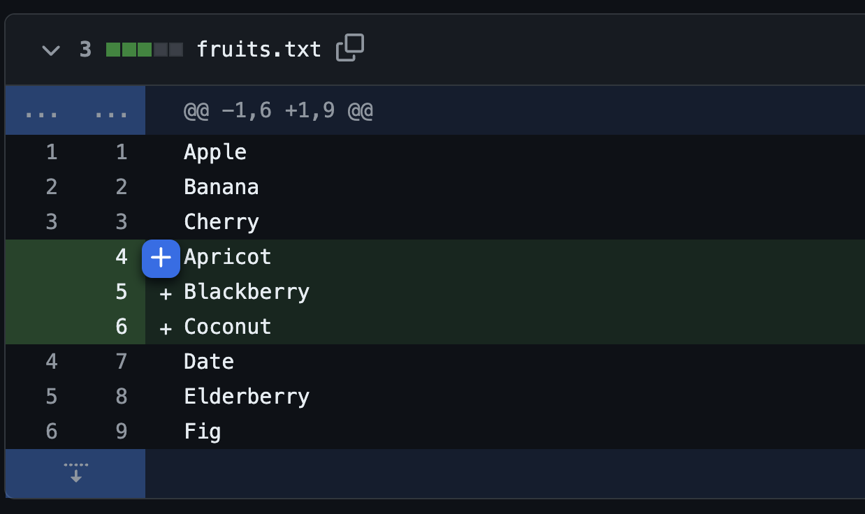Copy the fruits.txt file path

[x=350, y=49]
